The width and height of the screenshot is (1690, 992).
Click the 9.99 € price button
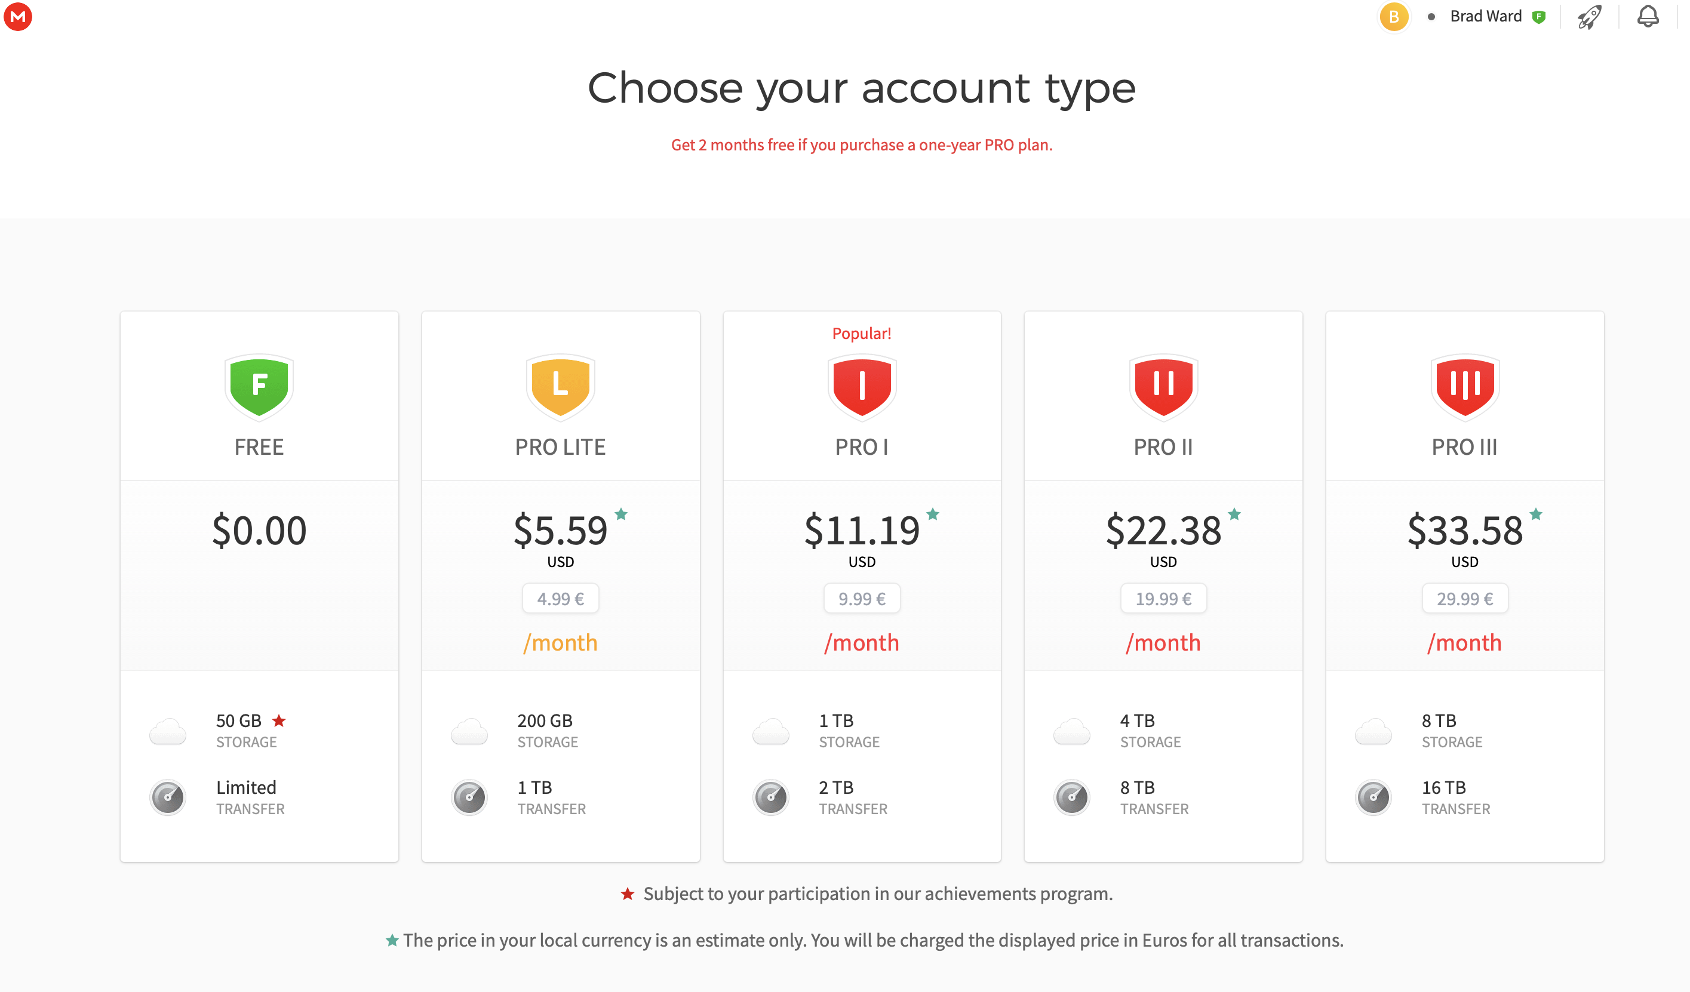[862, 599]
